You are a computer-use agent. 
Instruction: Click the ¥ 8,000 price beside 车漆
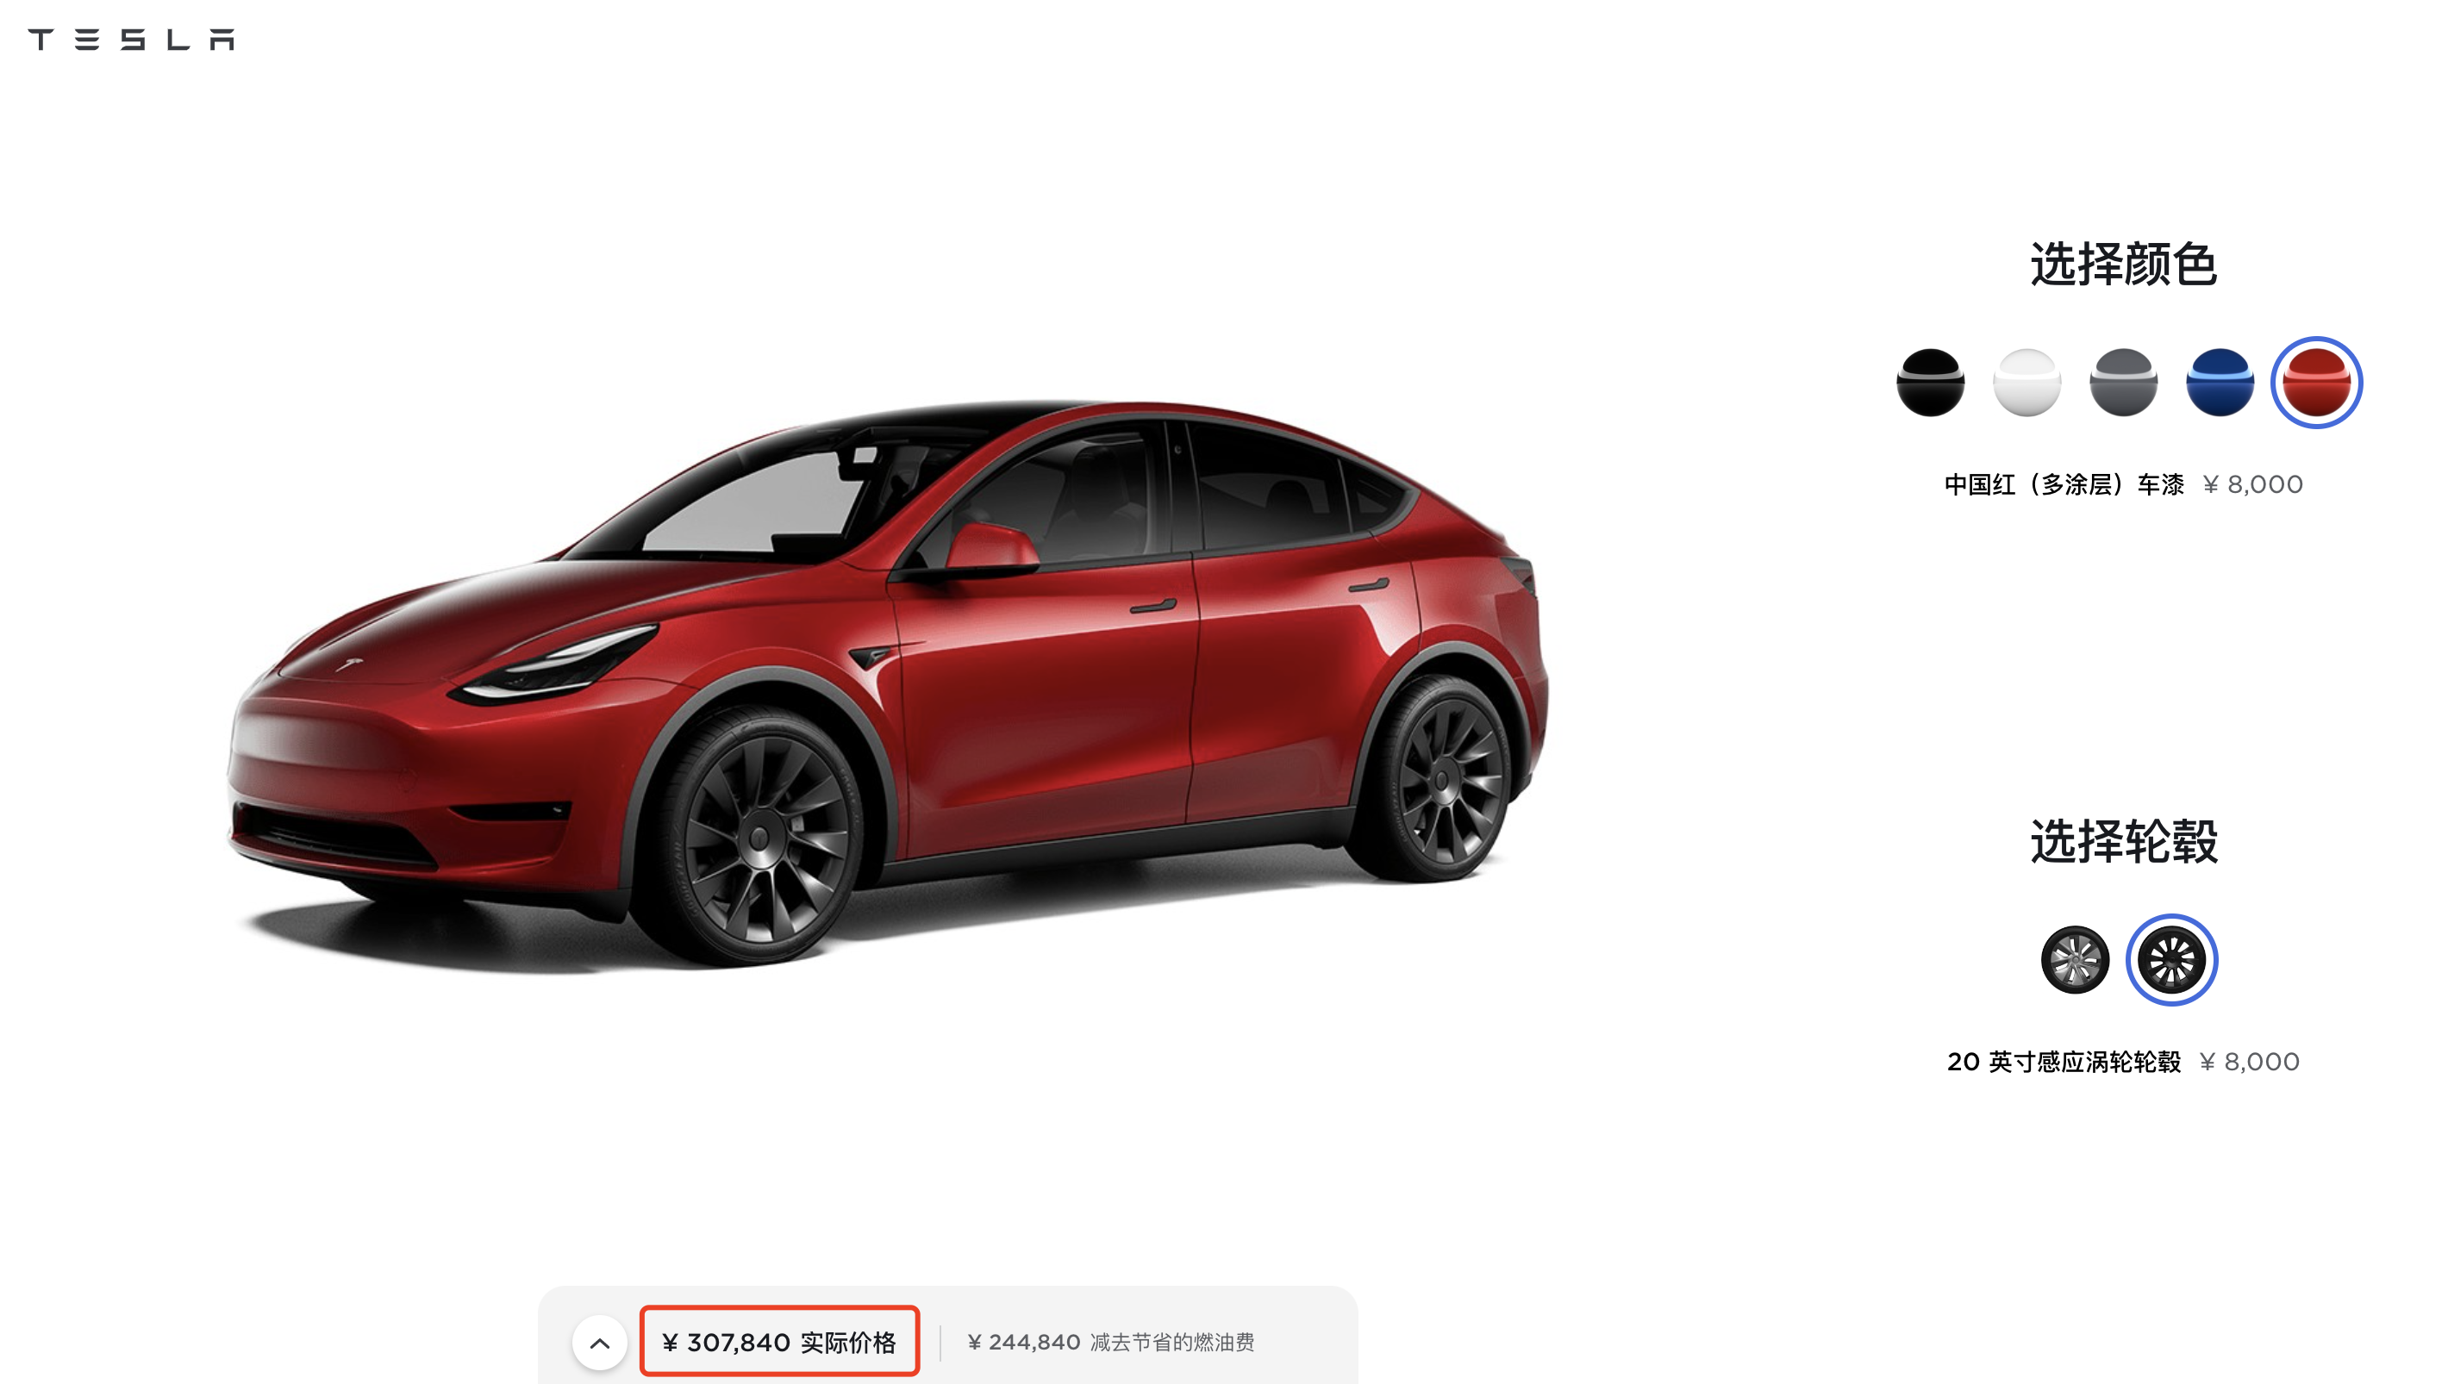(x=2252, y=485)
